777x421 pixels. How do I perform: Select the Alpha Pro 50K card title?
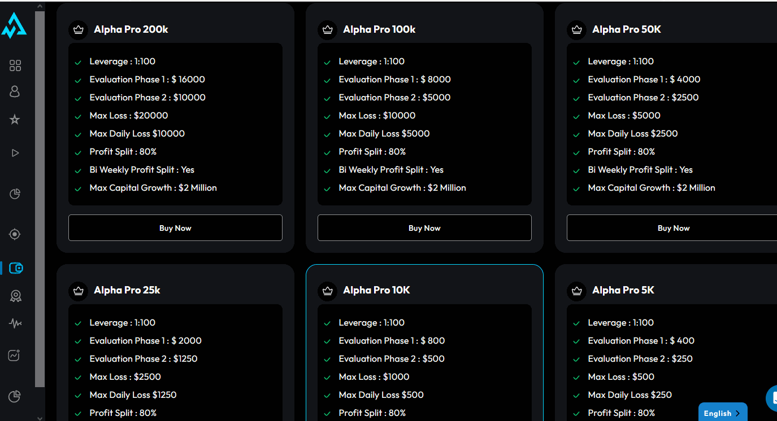[627, 29]
